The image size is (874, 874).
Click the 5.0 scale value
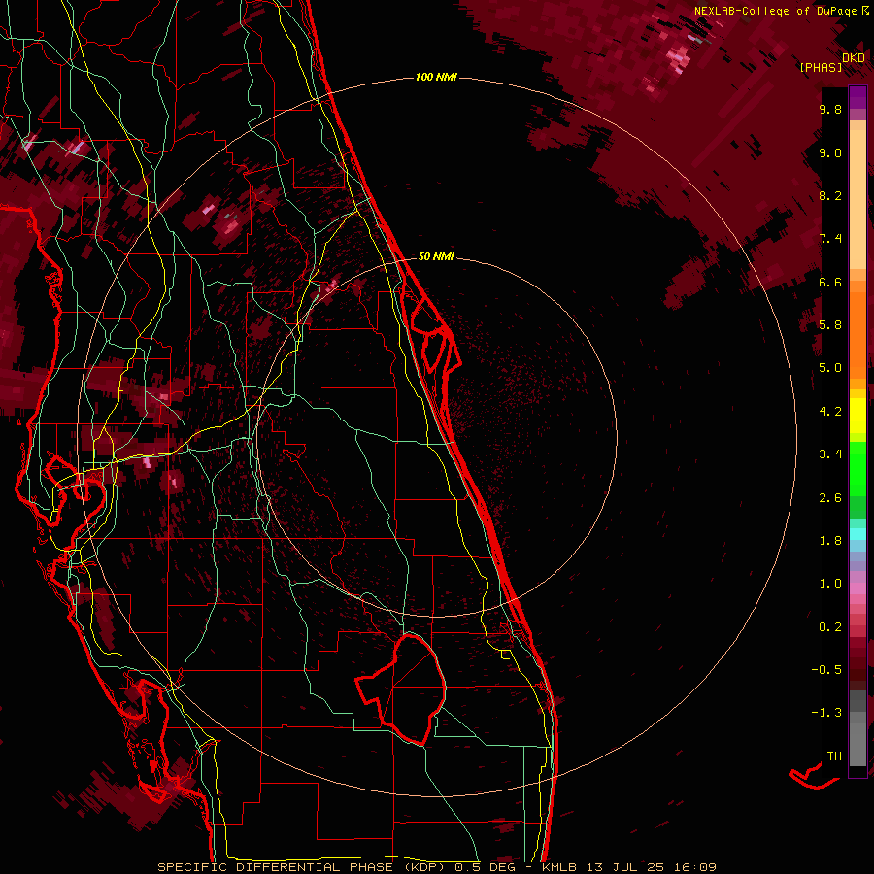pyautogui.click(x=830, y=368)
